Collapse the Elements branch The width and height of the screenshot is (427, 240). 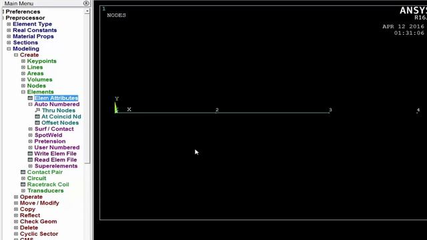[x=23, y=92]
